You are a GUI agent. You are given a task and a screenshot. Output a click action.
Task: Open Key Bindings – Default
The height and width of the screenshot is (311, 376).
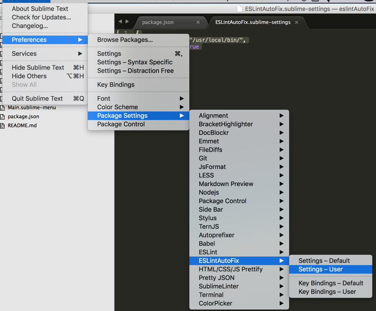pos(331,283)
